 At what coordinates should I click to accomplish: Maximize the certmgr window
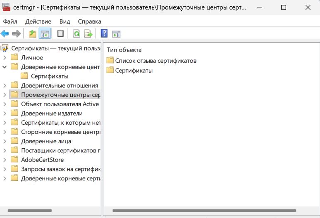[284, 7]
